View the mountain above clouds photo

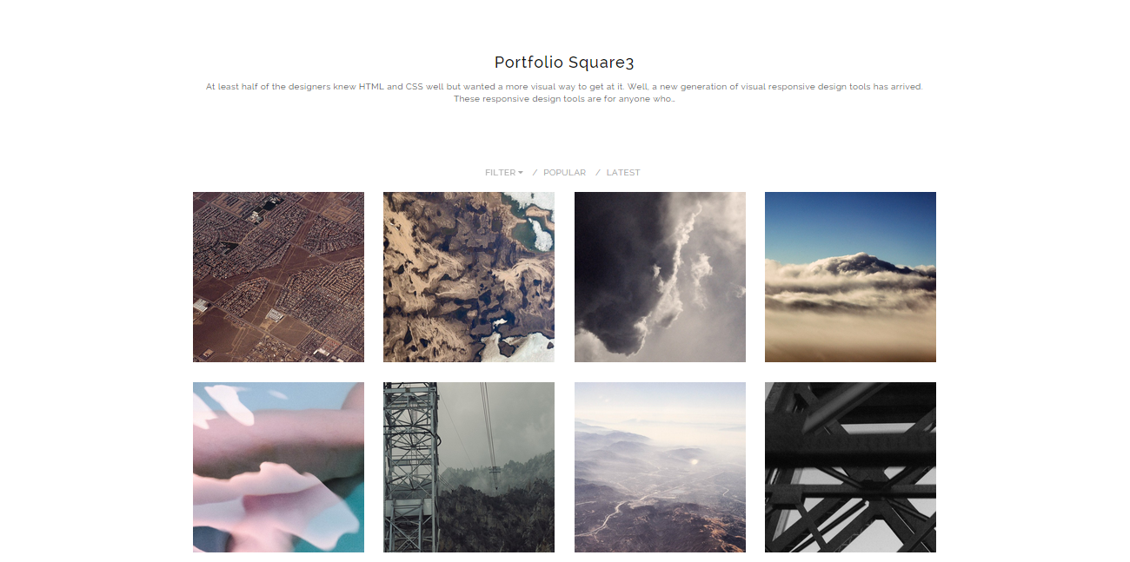(x=850, y=277)
